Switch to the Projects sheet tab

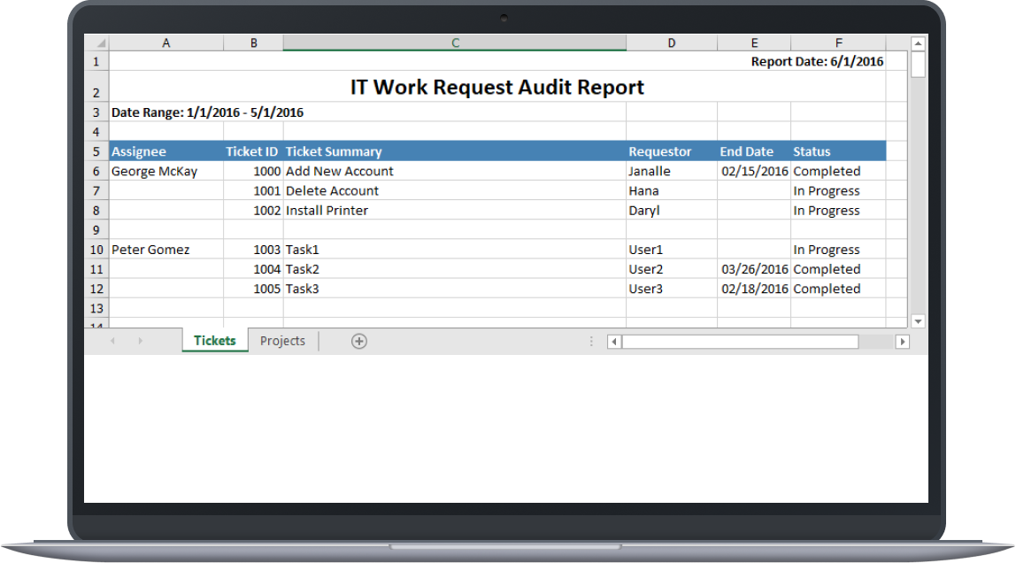[x=281, y=341]
